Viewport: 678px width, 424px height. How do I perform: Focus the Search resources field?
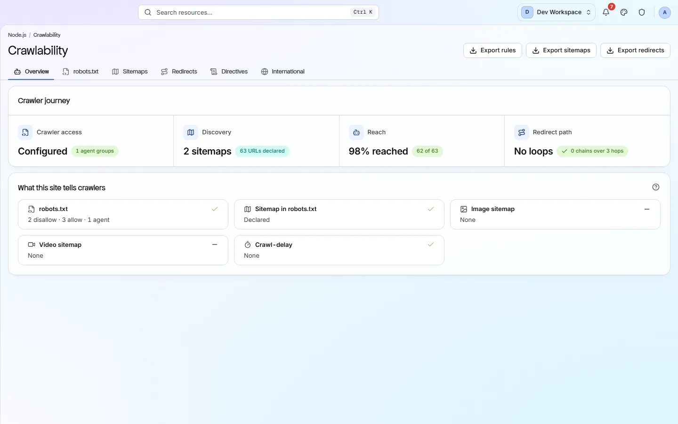[258, 12]
